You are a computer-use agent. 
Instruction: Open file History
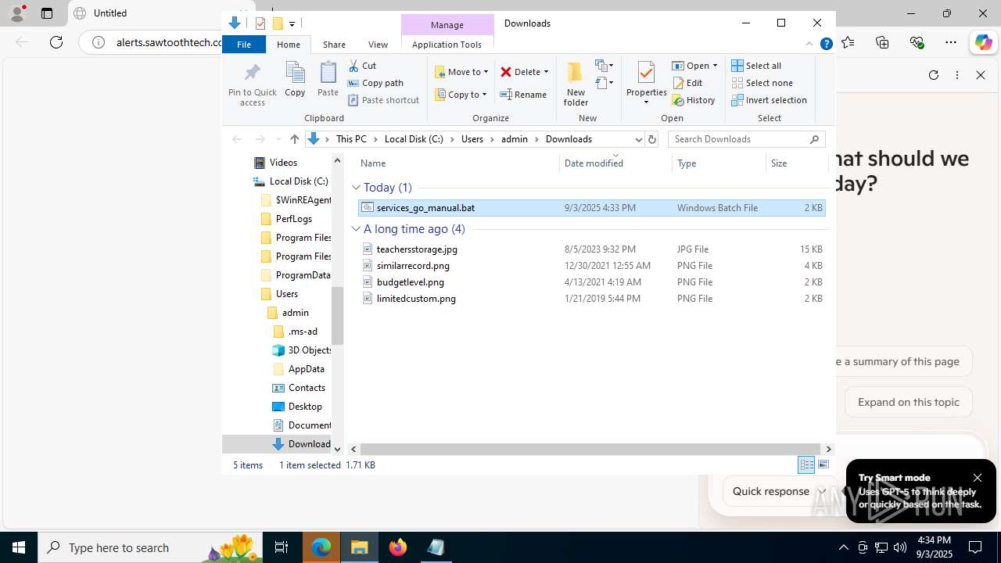pyautogui.click(x=694, y=100)
